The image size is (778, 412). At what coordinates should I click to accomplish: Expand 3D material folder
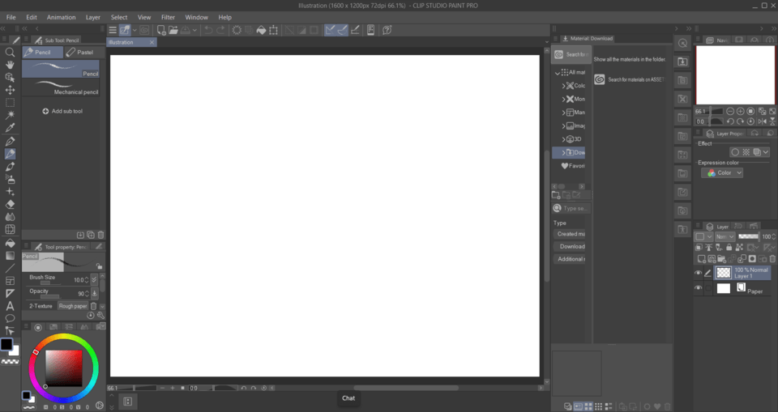[x=564, y=139]
